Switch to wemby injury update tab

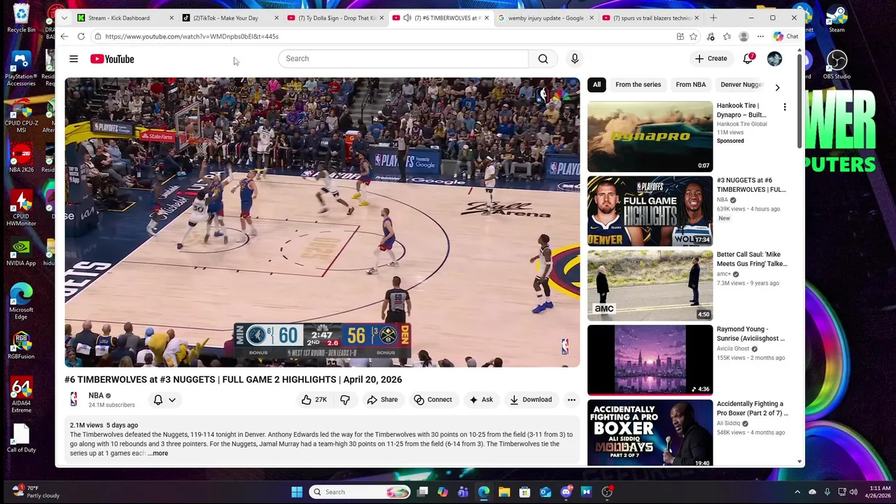545,18
